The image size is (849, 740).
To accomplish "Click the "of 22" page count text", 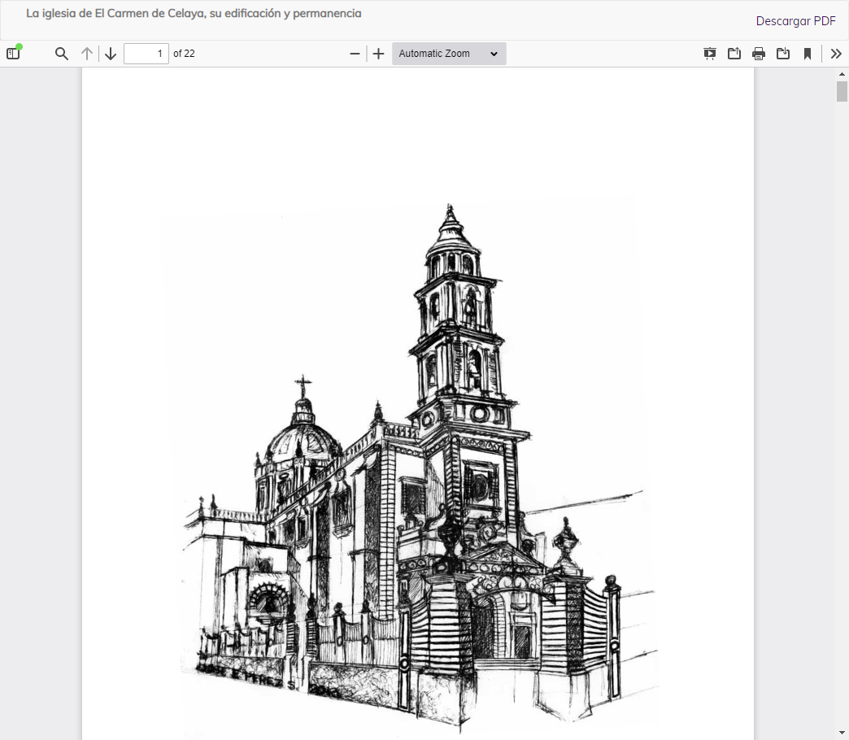I will click(184, 54).
